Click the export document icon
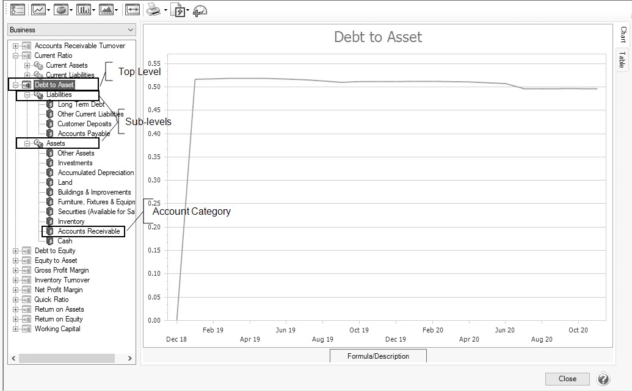 [x=178, y=10]
